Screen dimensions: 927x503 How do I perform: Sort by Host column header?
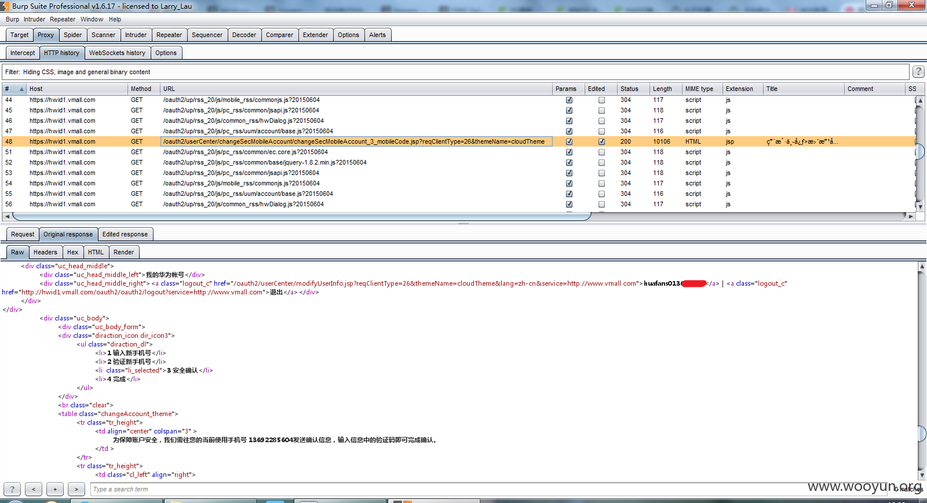tap(77, 89)
